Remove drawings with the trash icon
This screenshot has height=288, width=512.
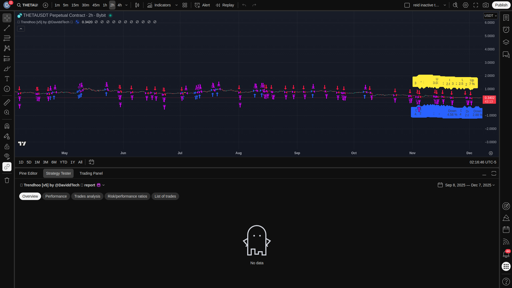pos(7,180)
